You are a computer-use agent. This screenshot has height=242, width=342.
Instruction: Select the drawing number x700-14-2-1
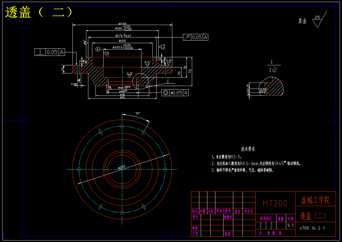coord(312,228)
